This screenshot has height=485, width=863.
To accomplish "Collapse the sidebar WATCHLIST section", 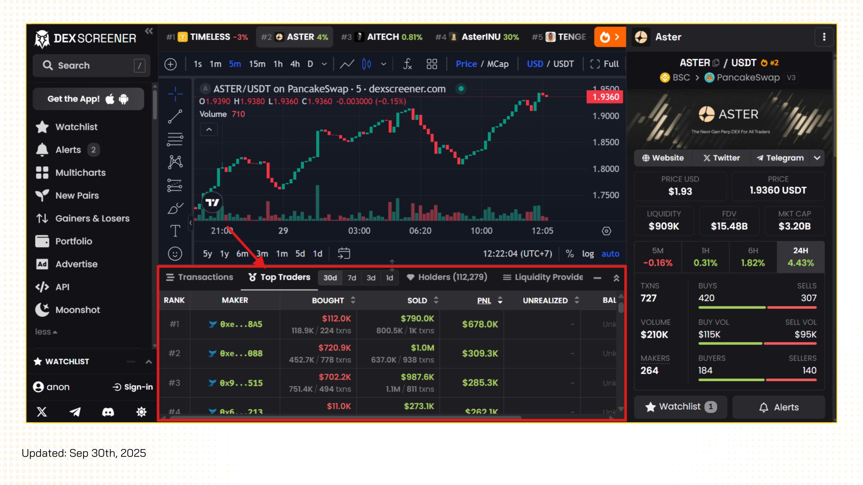I will coord(148,362).
